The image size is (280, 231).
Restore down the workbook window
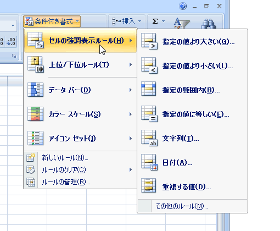coord(206,6)
